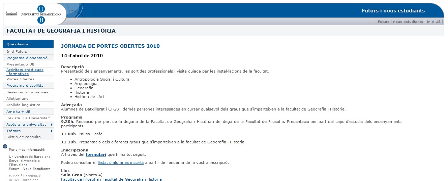The width and height of the screenshot is (448, 181).
Task: Click the blue info icon in sidebar
Action: click(x=4, y=146)
